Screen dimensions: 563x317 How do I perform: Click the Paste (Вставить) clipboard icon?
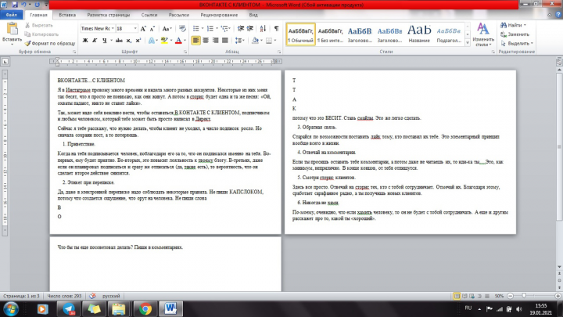12,30
